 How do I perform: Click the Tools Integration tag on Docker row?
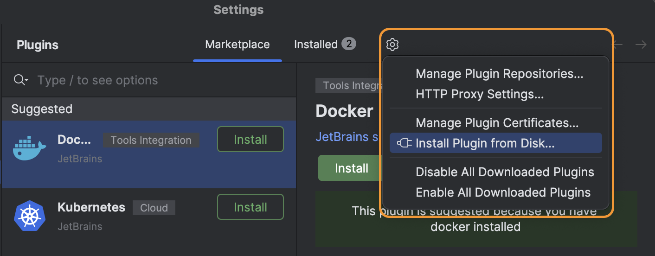[151, 141]
